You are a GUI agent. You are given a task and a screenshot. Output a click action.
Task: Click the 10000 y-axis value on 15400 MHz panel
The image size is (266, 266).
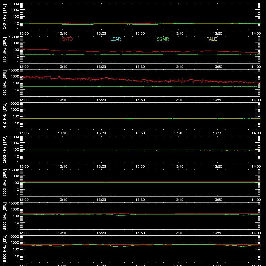pos(14,237)
